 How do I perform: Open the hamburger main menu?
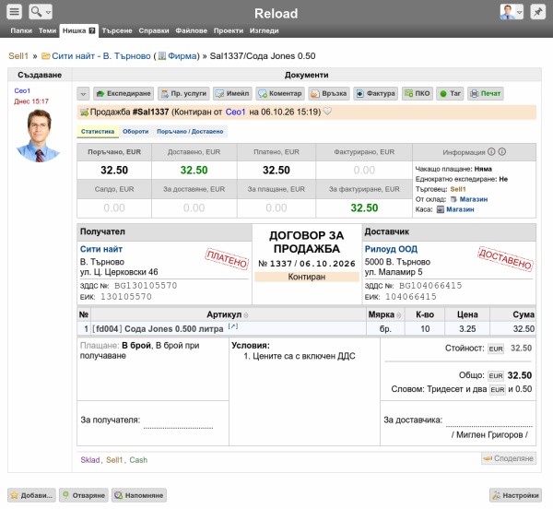pyautogui.click(x=14, y=12)
